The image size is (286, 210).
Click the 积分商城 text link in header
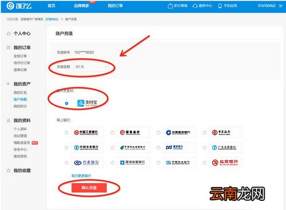181,6
